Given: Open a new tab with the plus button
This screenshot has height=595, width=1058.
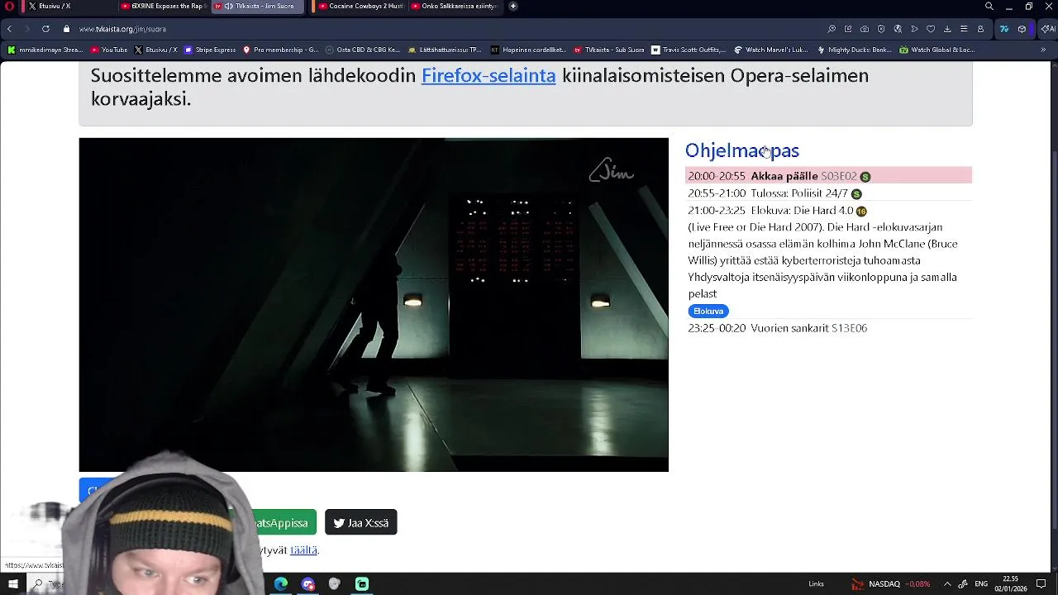Looking at the screenshot, I should [513, 6].
